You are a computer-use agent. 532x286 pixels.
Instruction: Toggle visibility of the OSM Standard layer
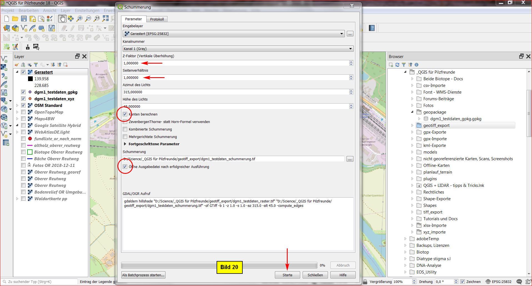point(23,106)
